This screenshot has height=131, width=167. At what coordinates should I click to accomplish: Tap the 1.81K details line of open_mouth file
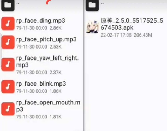39,117
